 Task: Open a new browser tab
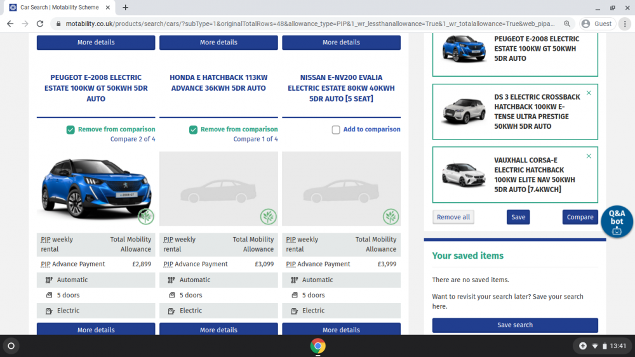pos(126,7)
